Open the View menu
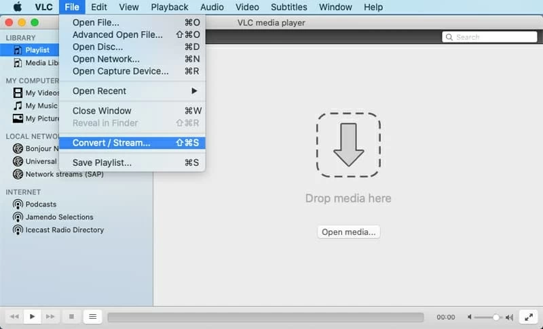 (129, 7)
